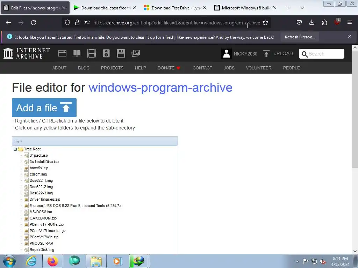
Task: Select MS-DOS 6.22 Plus Enhanced Tools file
Action: click(x=76, y=206)
